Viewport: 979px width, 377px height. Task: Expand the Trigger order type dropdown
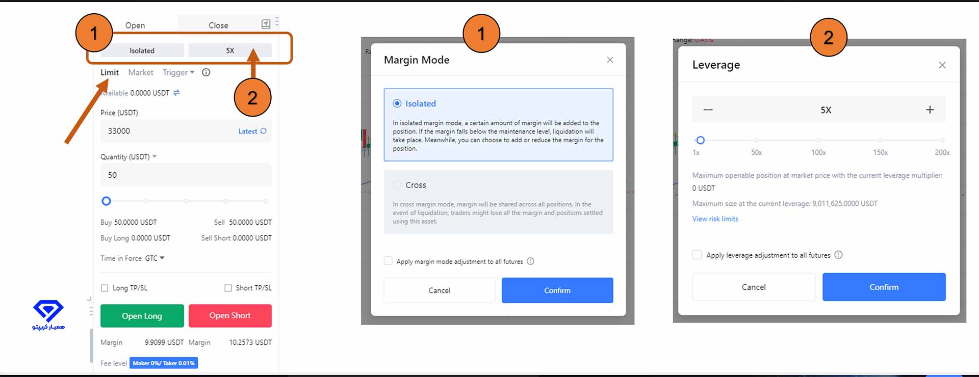pos(178,72)
